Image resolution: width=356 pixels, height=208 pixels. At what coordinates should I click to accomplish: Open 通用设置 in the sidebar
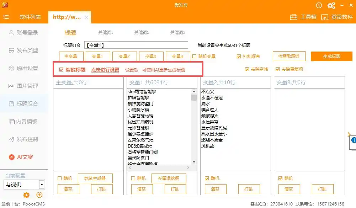click(x=24, y=68)
